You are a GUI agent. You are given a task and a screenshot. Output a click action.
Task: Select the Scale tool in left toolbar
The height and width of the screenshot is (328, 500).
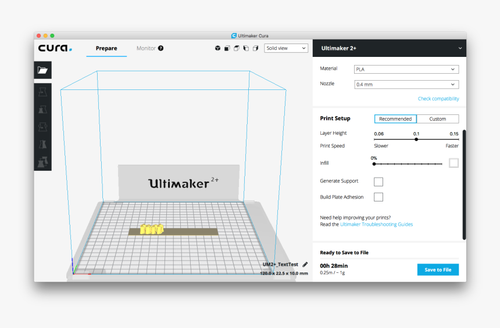[42, 110]
